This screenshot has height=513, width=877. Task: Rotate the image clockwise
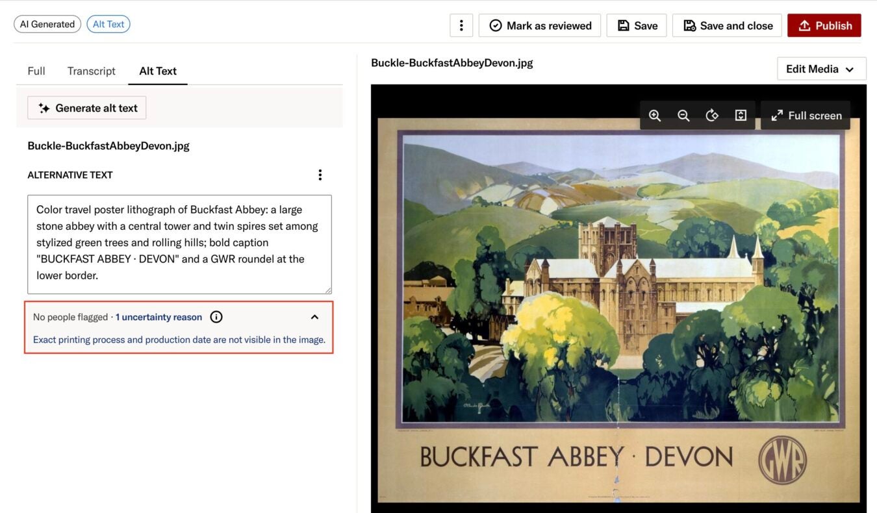(x=712, y=115)
